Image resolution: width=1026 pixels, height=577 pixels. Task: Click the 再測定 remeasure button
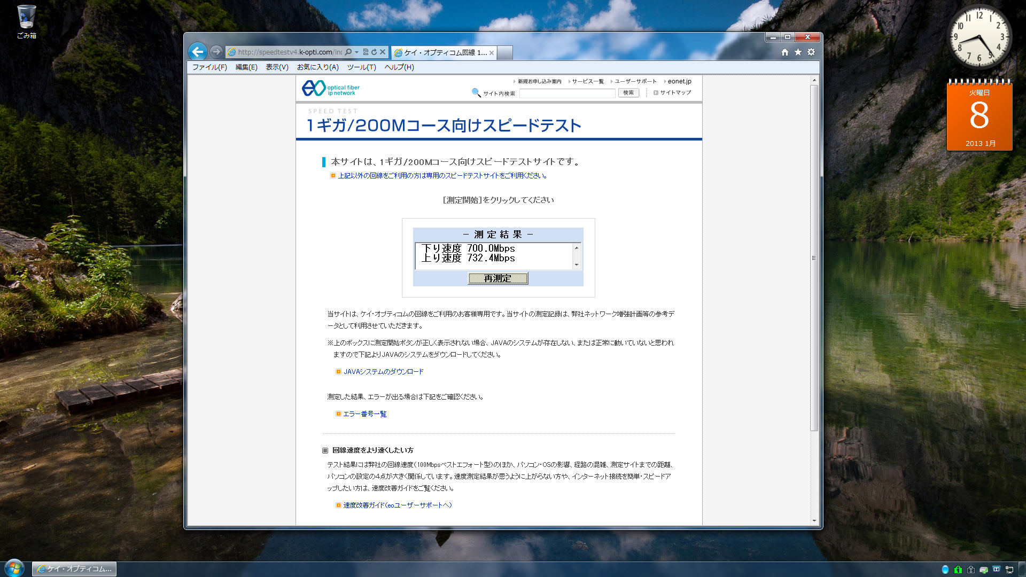pyautogui.click(x=498, y=278)
